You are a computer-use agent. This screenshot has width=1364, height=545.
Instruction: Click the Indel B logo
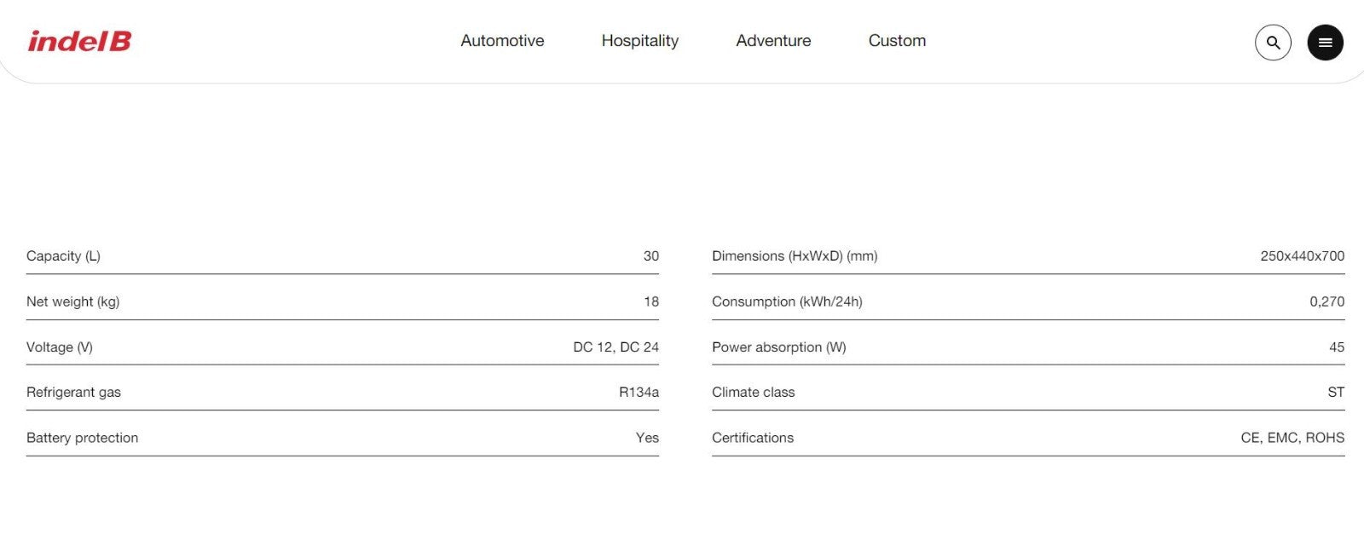point(79,41)
